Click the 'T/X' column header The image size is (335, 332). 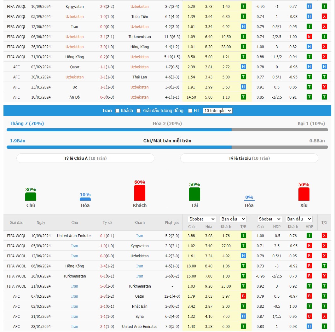point(324,222)
